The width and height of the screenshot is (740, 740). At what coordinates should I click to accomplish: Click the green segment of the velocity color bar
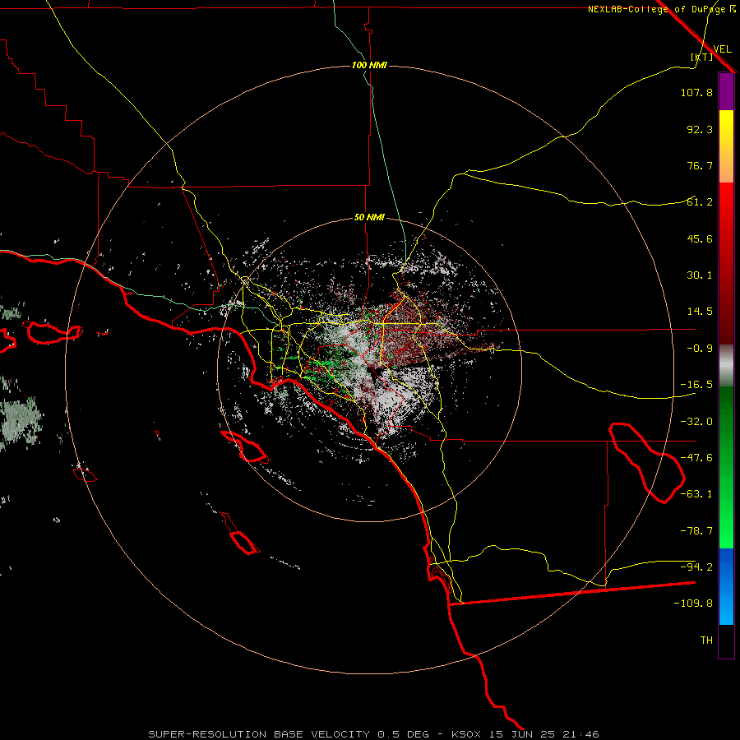coord(726,467)
